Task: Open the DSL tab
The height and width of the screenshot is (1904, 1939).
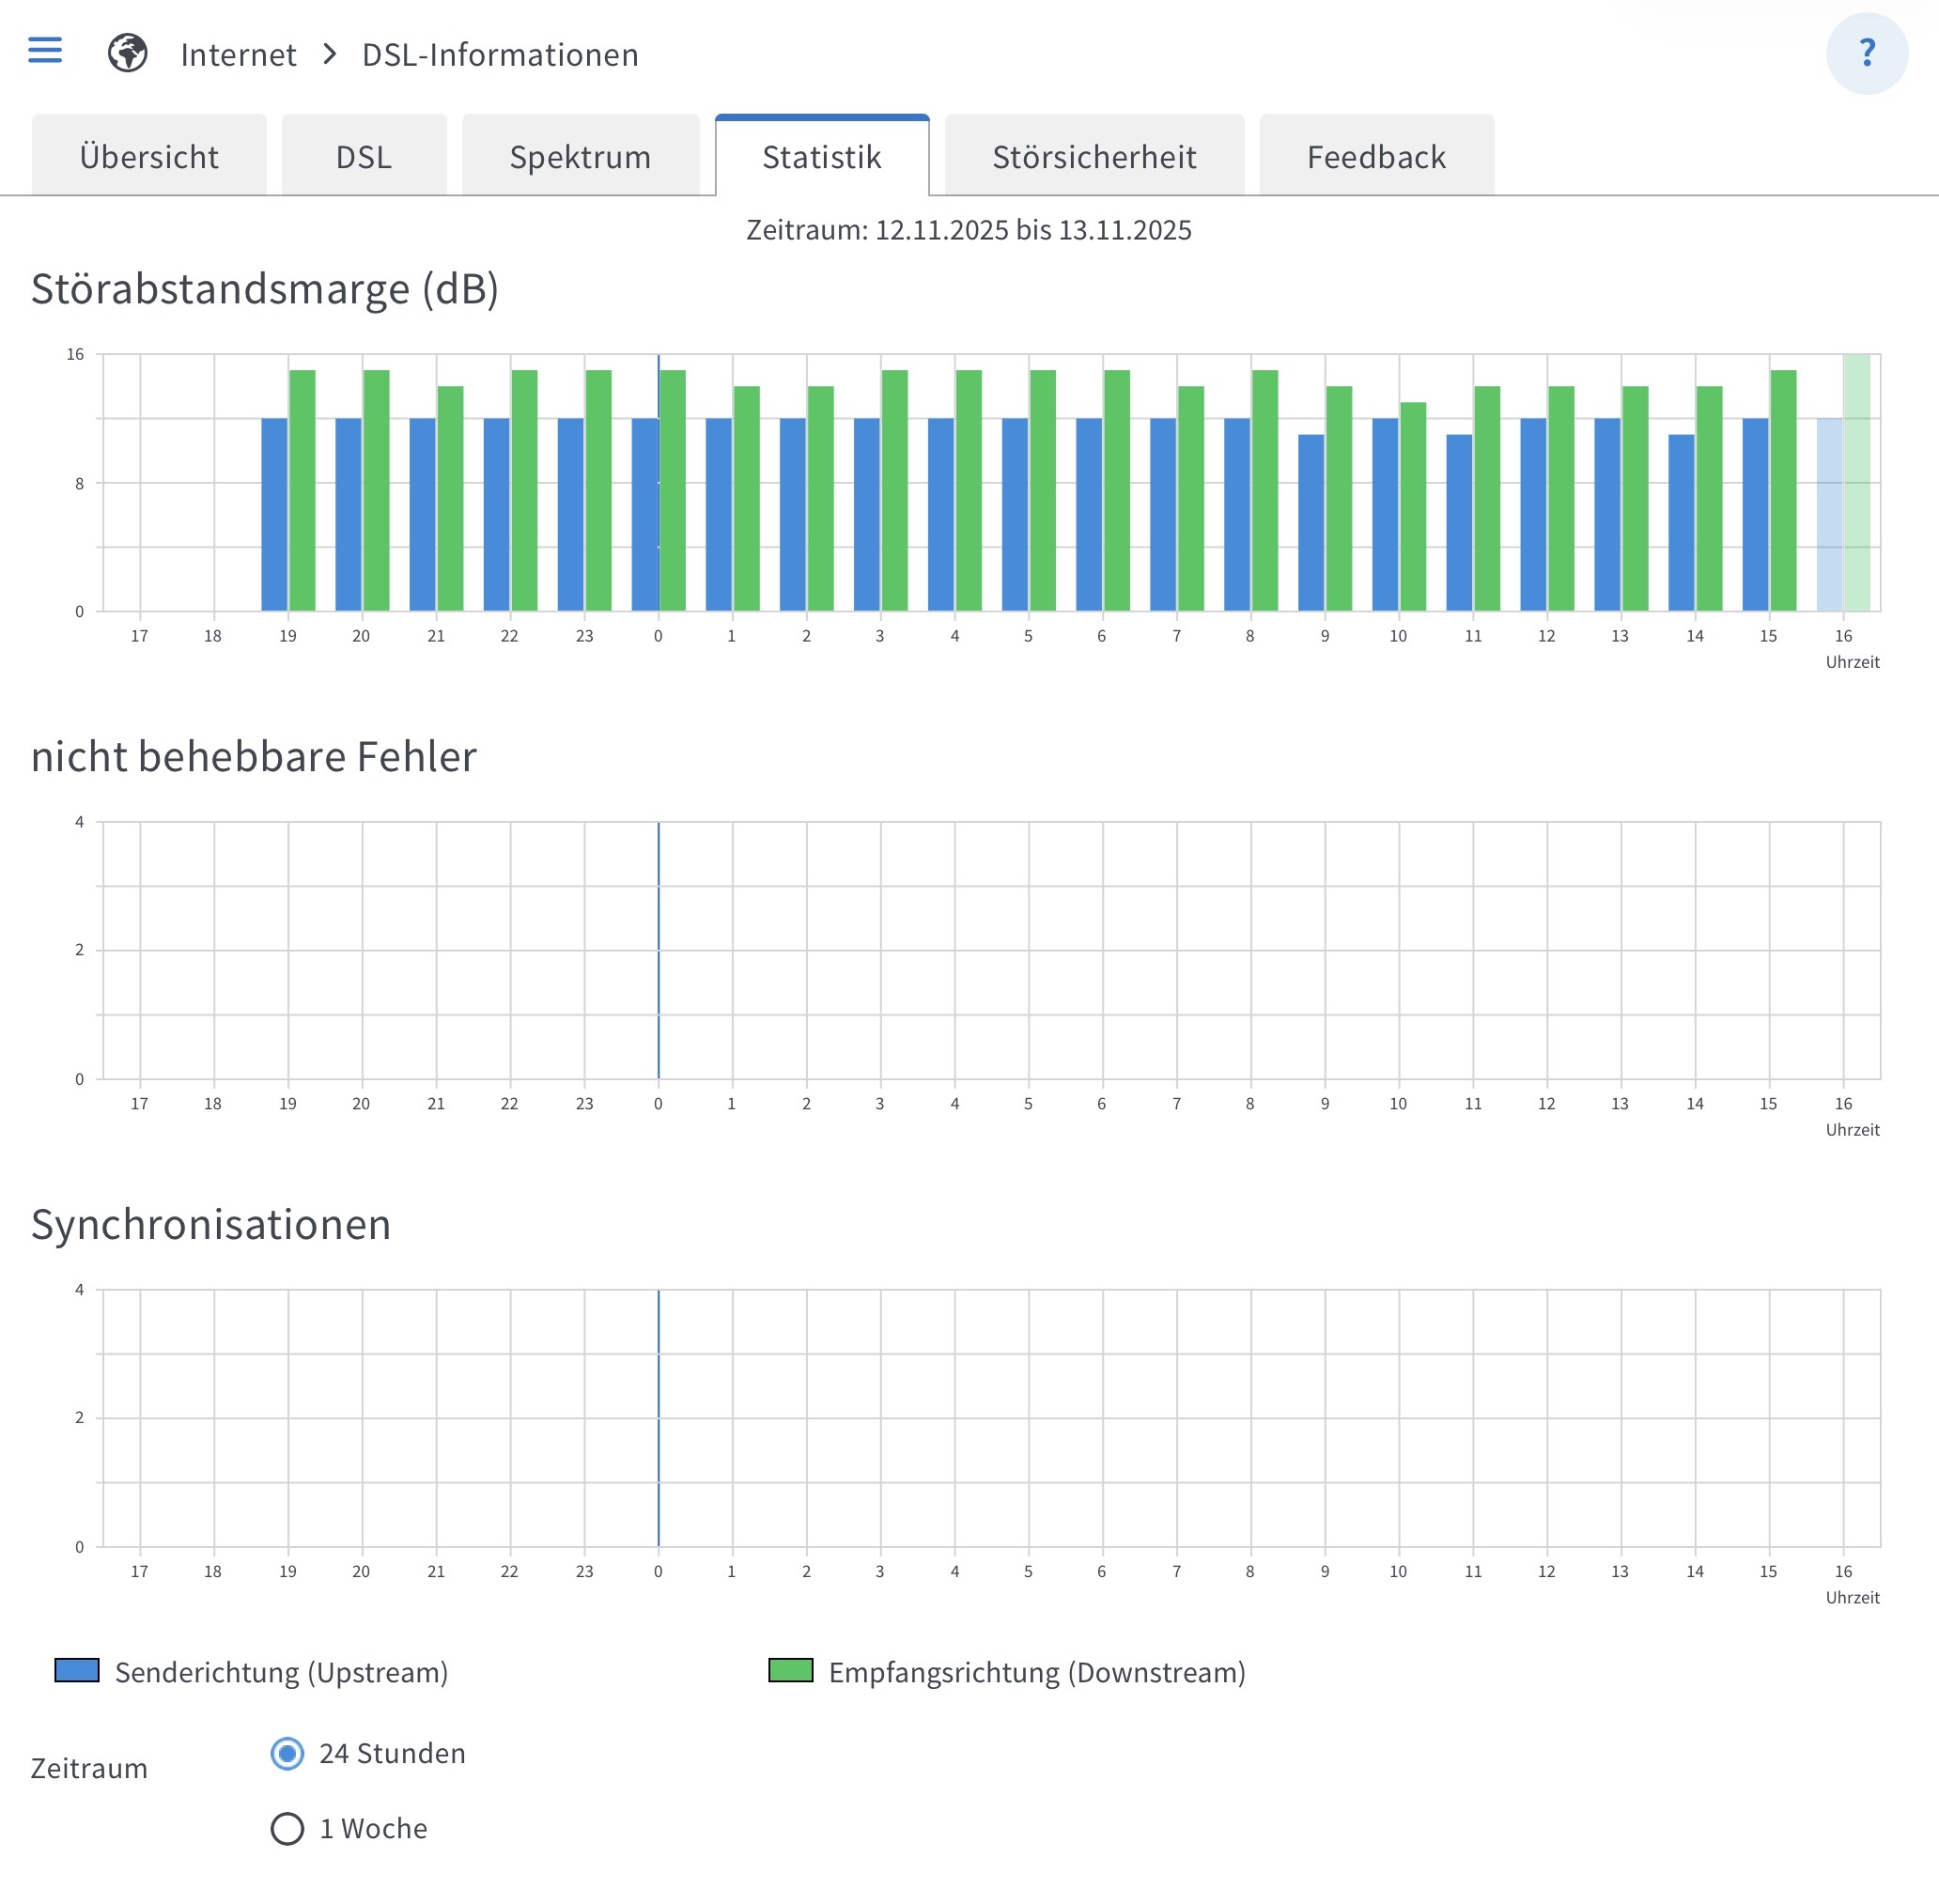Action: pos(364,157)
